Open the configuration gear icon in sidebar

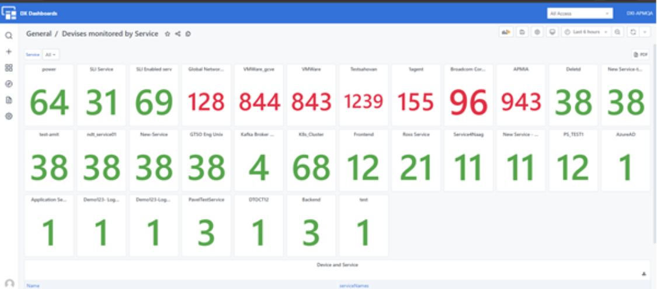[x=9, y=116]
